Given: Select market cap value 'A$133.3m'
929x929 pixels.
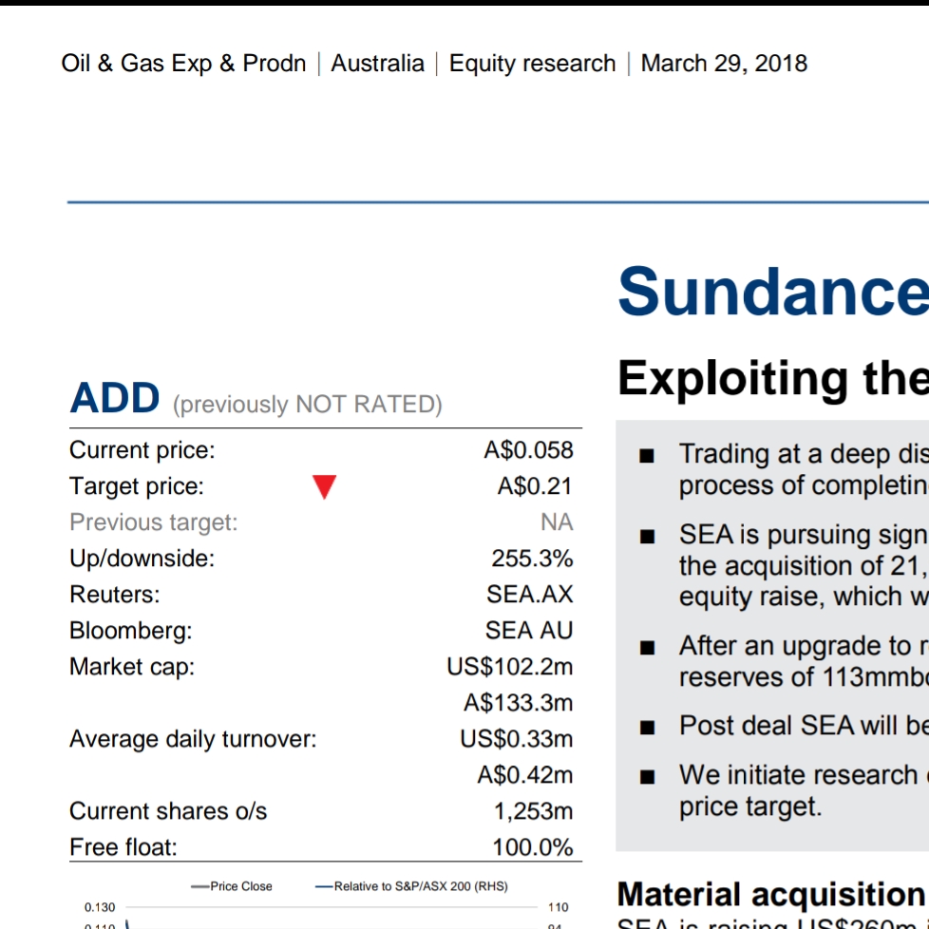Looking at the screenshot, I should point(519,703).
